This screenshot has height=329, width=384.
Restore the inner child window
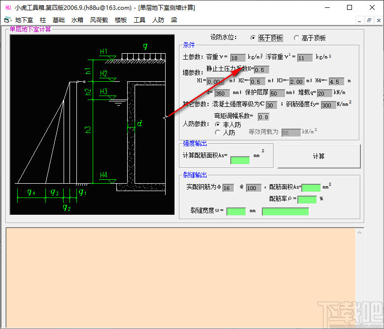coord(369,21)
